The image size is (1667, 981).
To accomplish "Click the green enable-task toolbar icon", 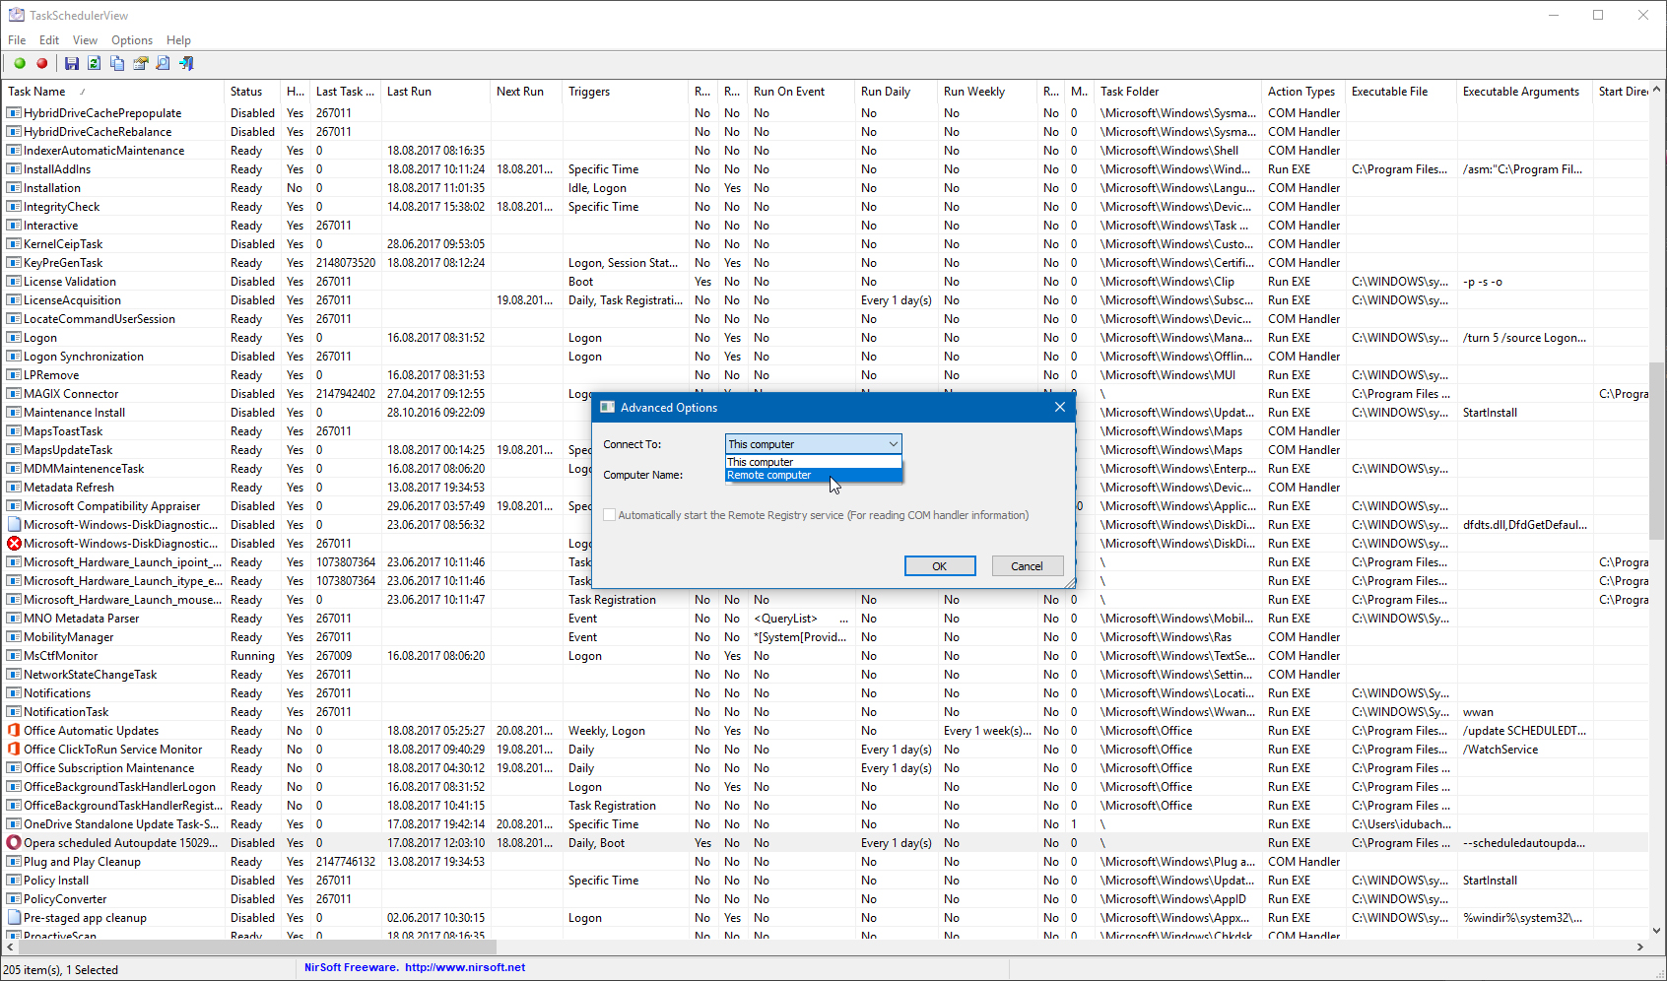I will 20,64.
